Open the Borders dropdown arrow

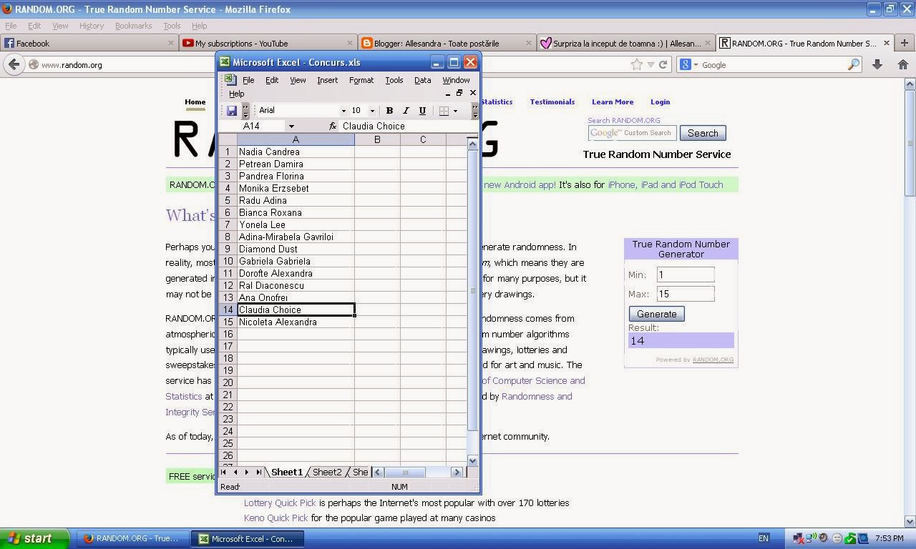coord(455,111)
